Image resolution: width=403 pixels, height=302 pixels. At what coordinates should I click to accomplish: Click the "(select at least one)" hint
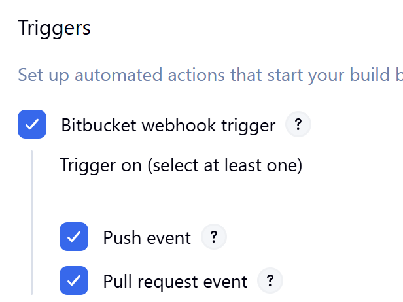pos(224,165)
